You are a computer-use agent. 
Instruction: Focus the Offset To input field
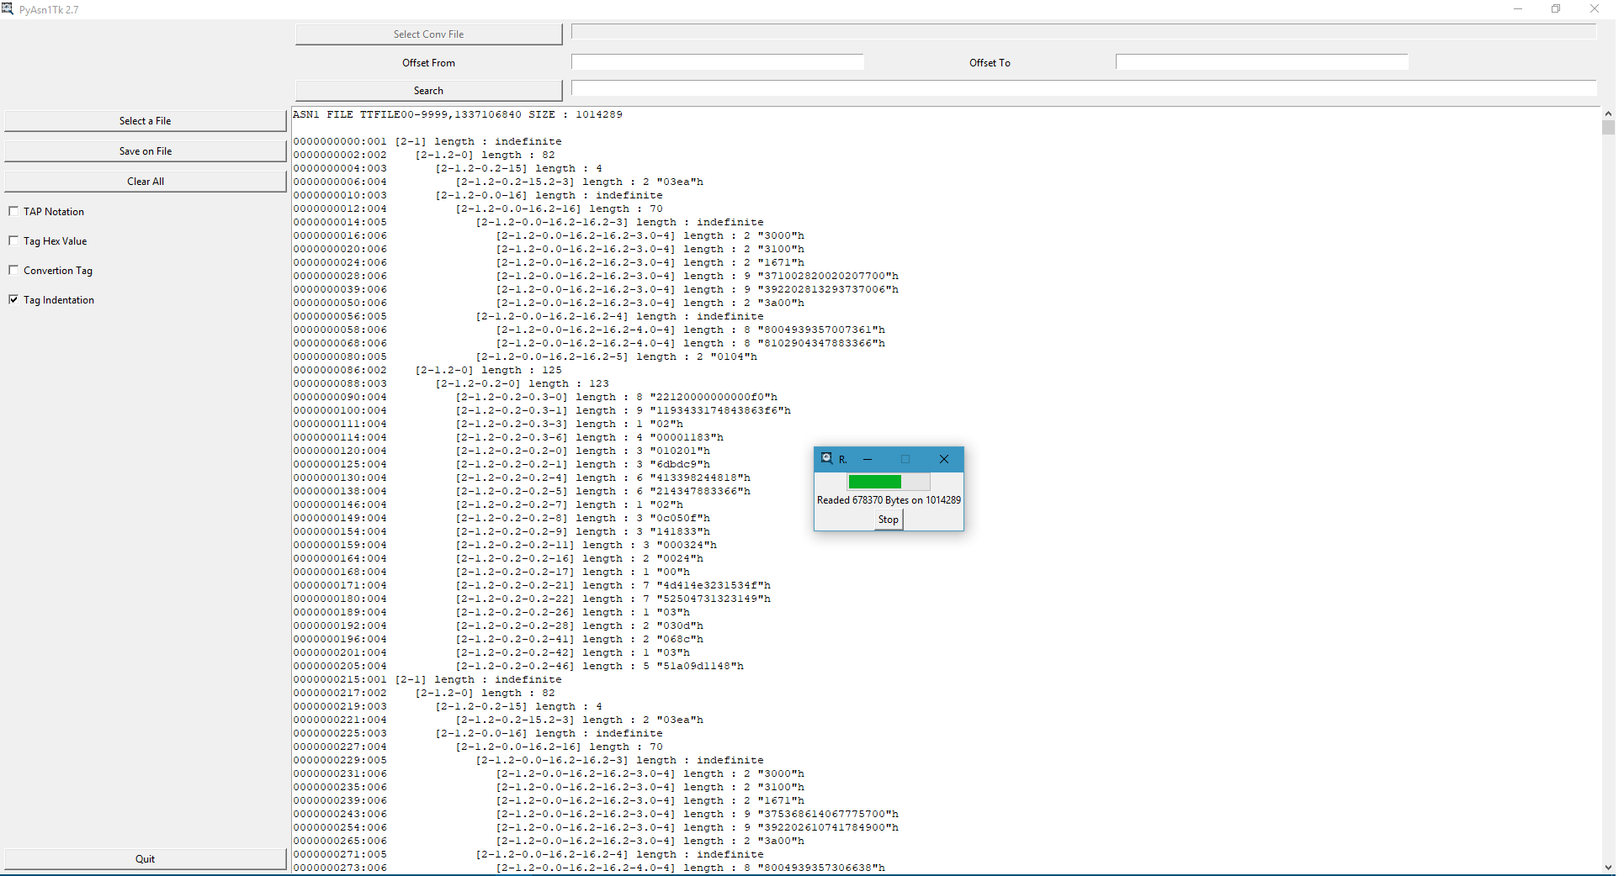pyautogui.click(x=1262, y=62)
